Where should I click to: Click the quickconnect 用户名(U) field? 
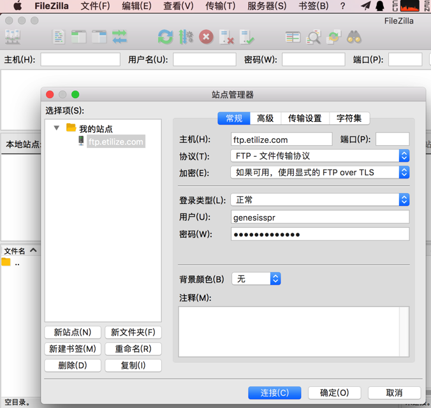205,59
